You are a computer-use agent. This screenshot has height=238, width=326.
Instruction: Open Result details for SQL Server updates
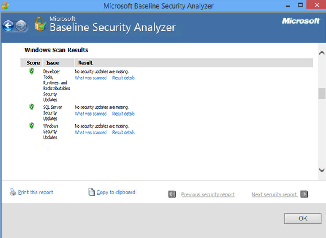tap(123, 114)
